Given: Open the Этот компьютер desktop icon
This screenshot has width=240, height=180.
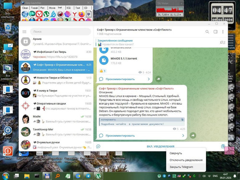Looking at the screenshot, I should 8,10.
